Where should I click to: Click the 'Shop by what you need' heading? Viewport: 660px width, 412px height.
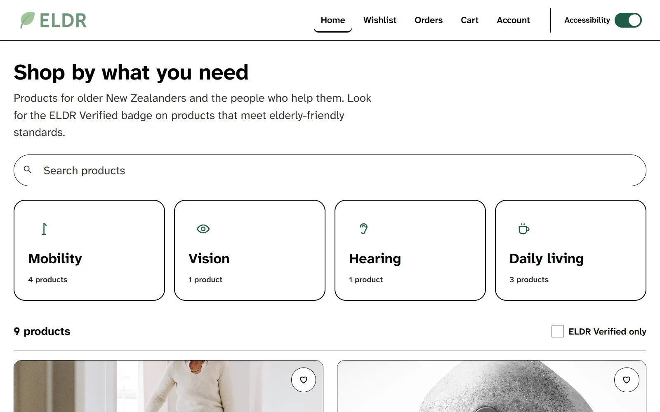131,73
